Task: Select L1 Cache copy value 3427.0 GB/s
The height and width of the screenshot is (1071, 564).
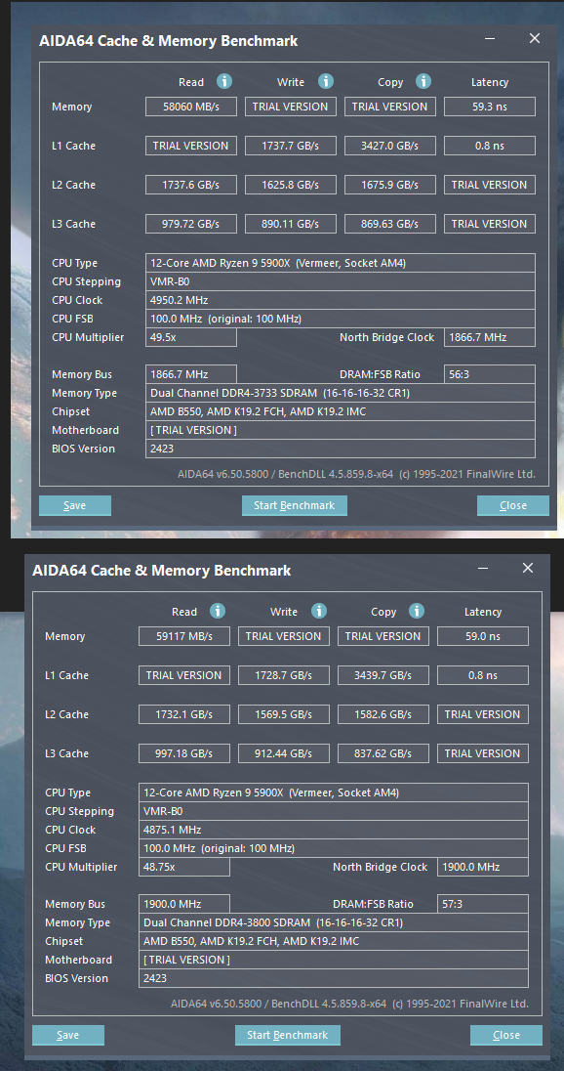Action: pos(390,146)
